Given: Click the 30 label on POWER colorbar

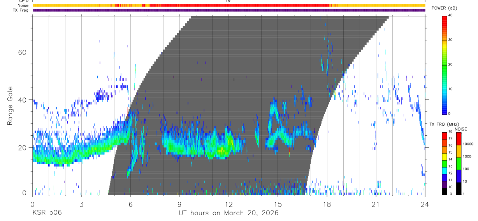Looking at the screenshot, I should pyautogui.click(x=450, y=40).
